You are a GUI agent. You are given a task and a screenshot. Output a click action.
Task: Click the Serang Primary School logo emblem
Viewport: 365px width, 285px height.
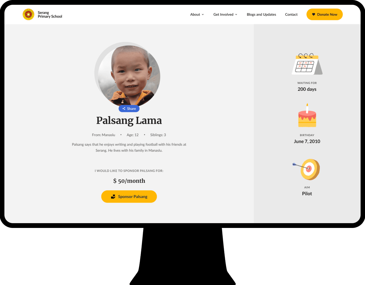point(28,14)
